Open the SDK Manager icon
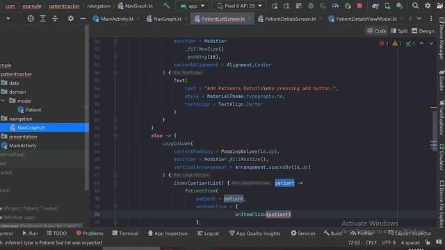The image size is (445, 250). coord(400,6)
